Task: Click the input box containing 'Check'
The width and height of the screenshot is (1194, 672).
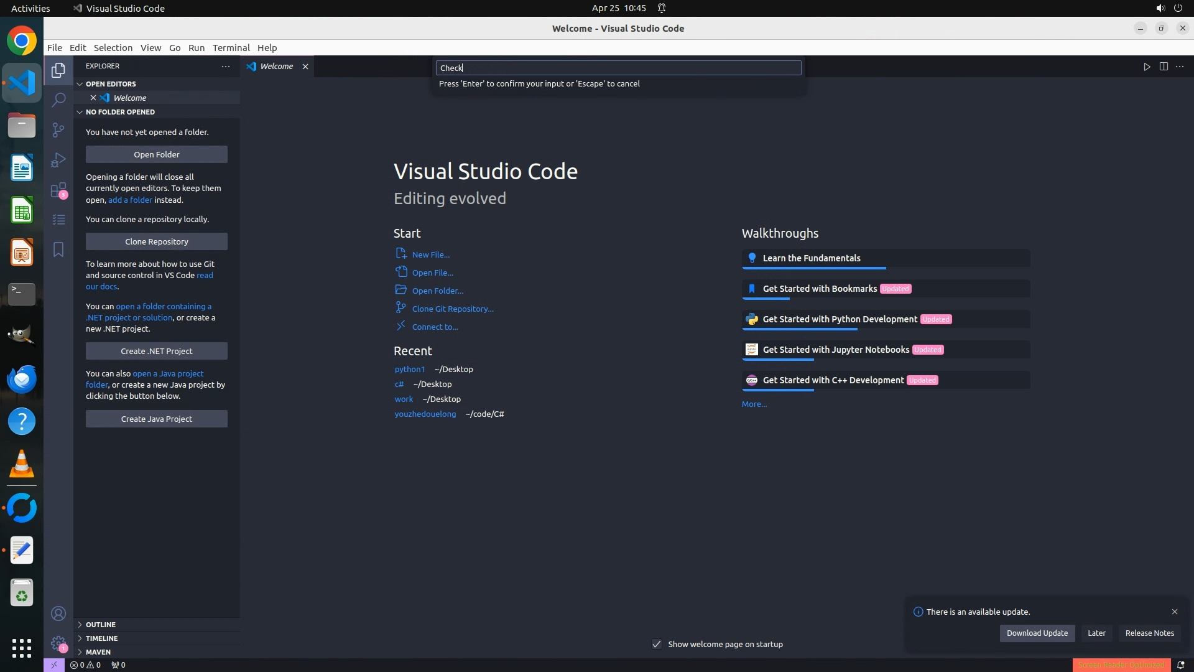Action: pos(618,68)
